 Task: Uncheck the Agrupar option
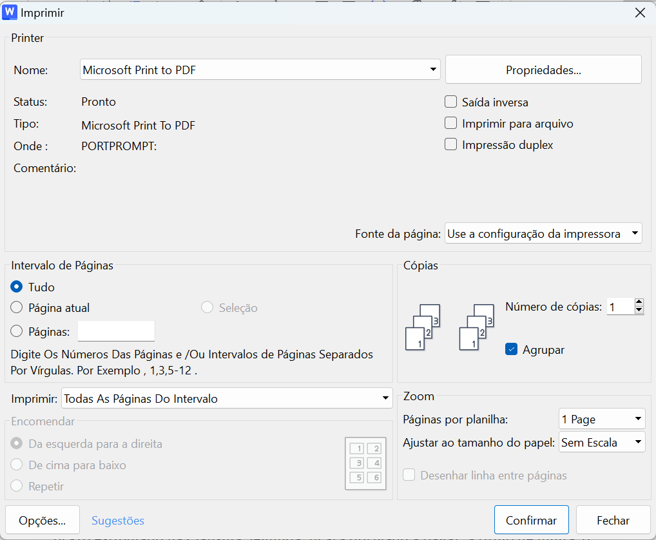click(x=511, y=349)
